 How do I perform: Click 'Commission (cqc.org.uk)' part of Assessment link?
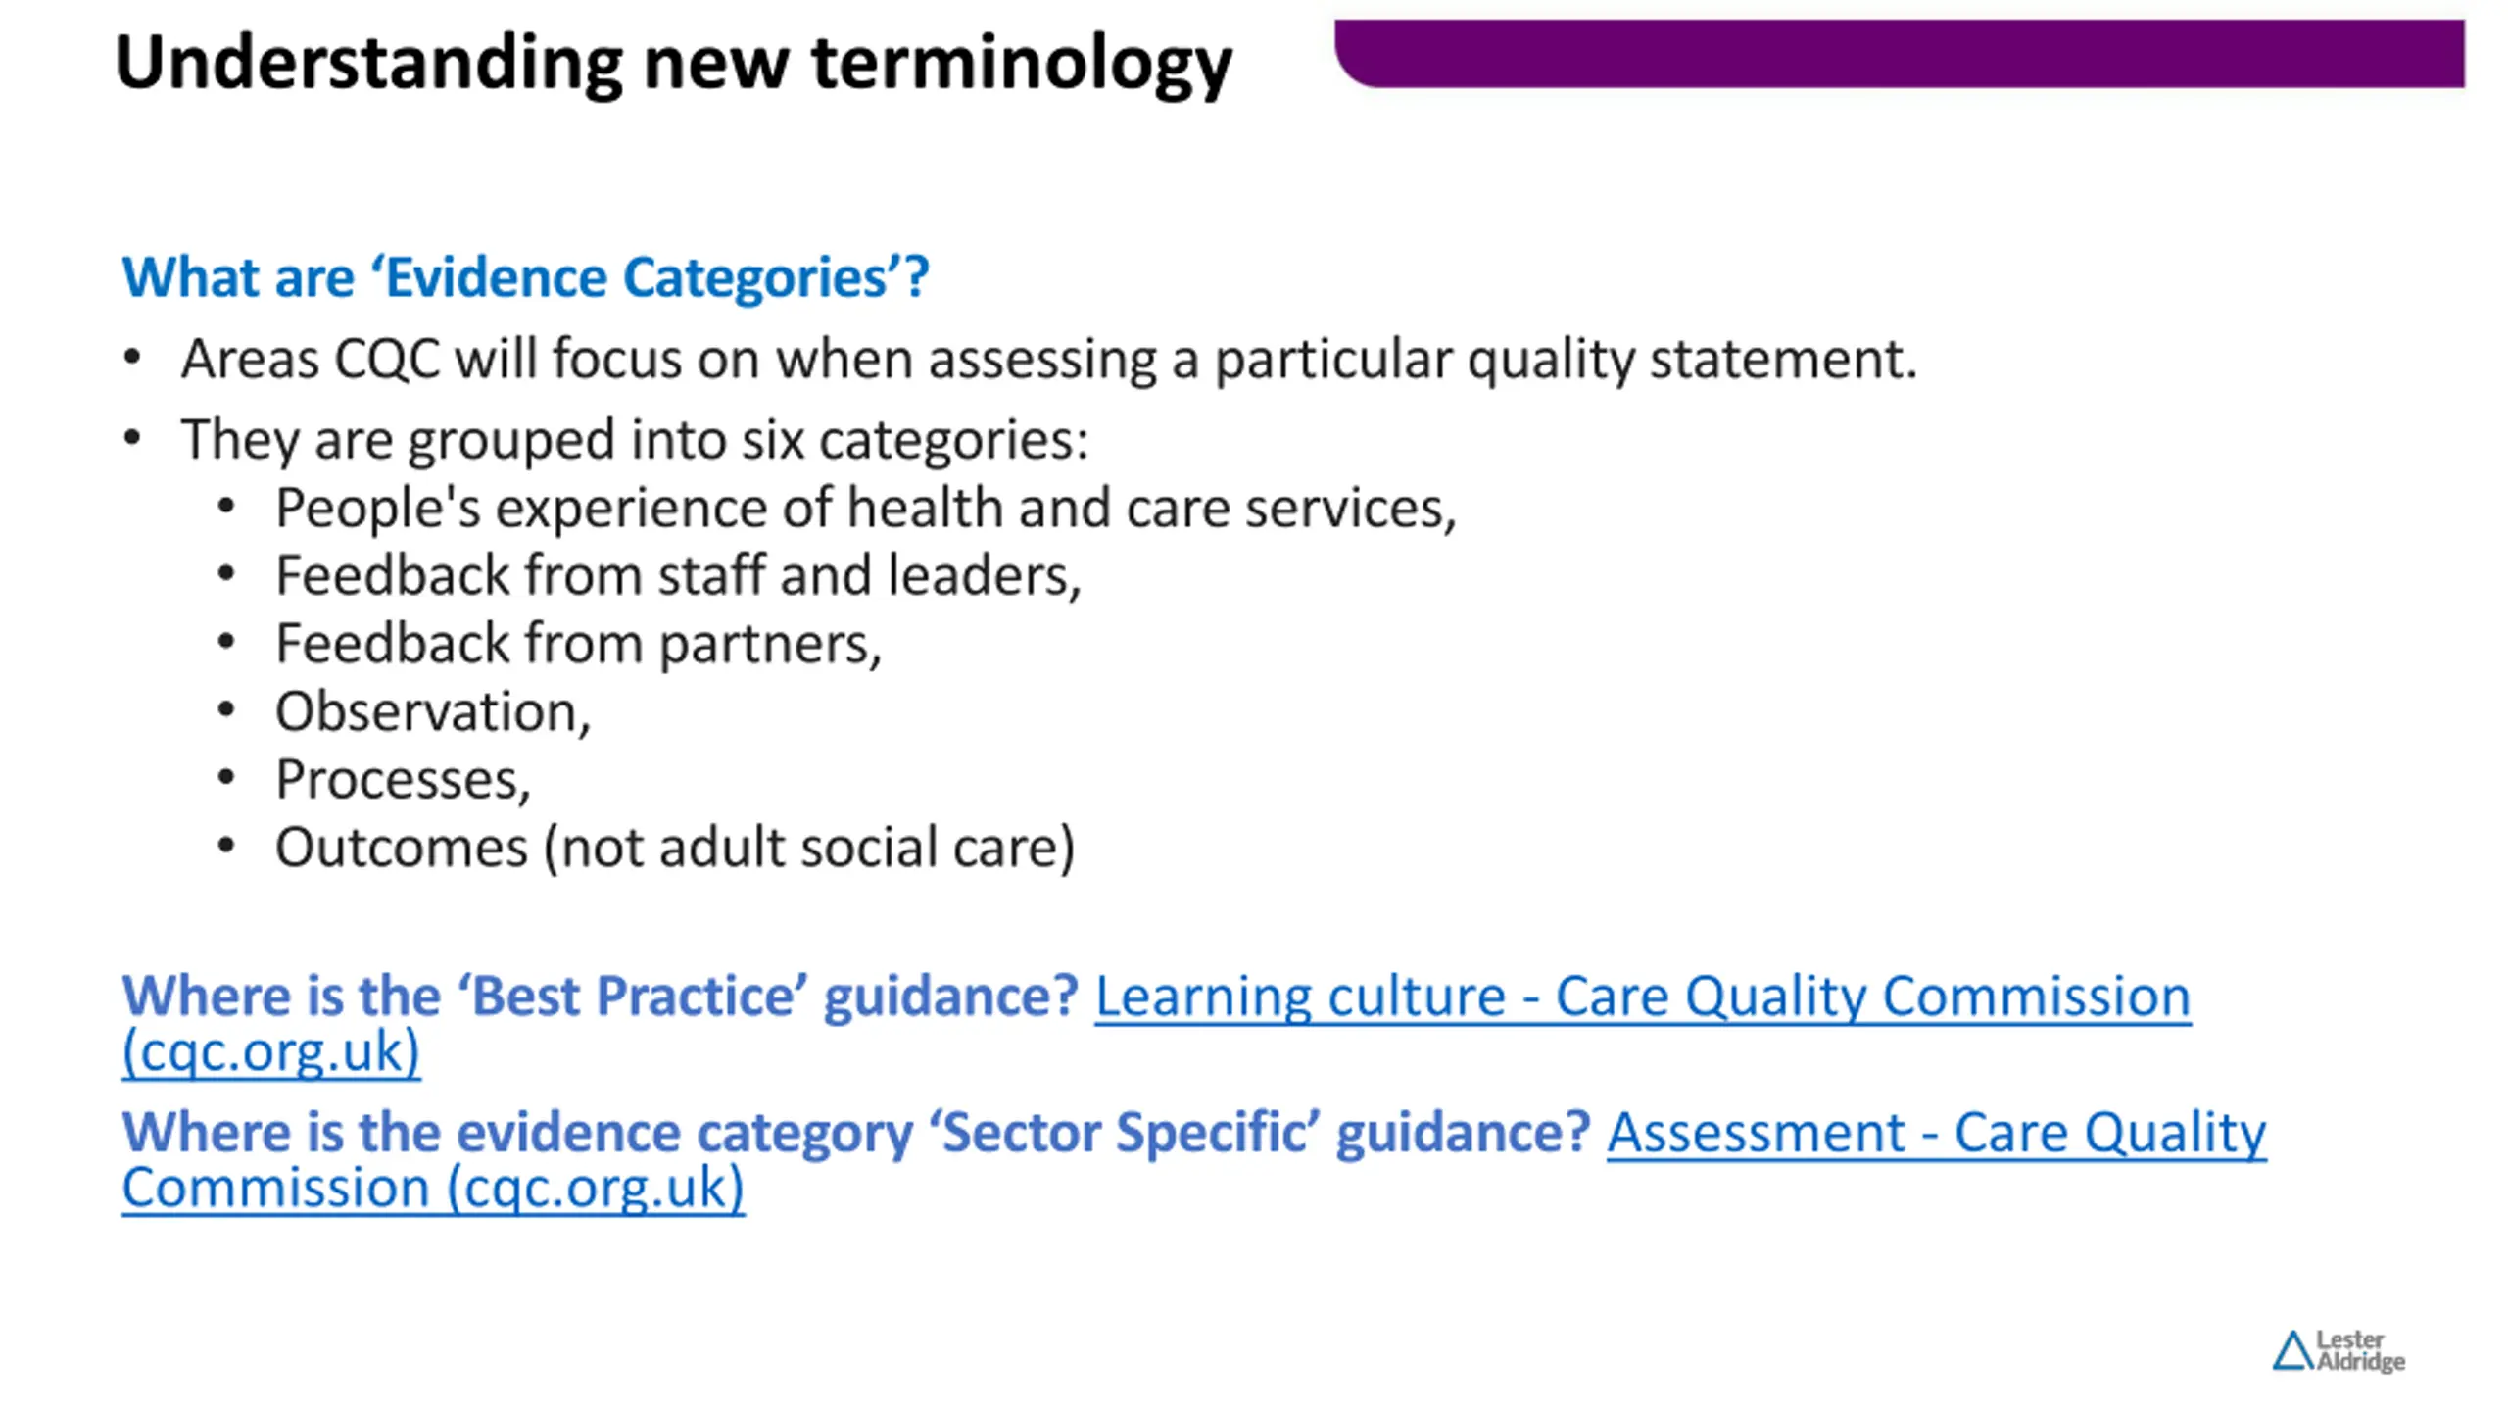pyautogui.click(x=433, y=1188)
